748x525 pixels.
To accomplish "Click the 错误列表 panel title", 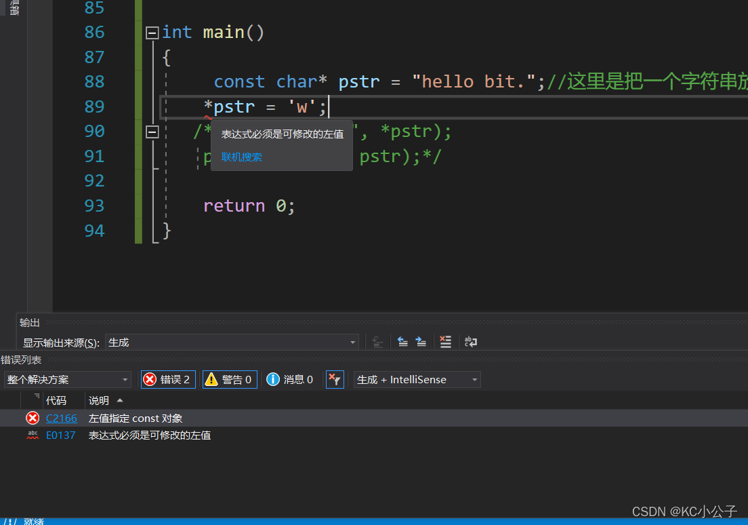I will pyautogui.click(x=21, y=359).
